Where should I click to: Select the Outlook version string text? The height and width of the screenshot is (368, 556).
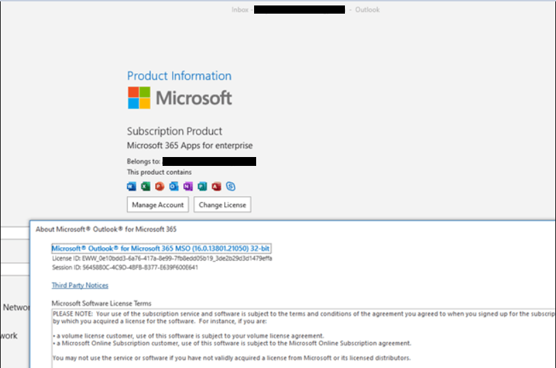(161, 248)
